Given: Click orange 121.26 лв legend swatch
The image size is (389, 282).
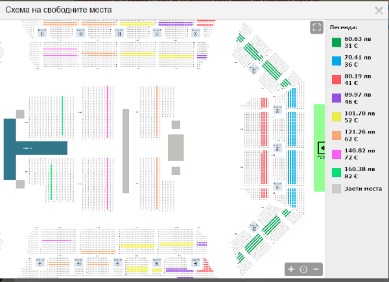Looking at the screenshot, I should click(336, 135).
